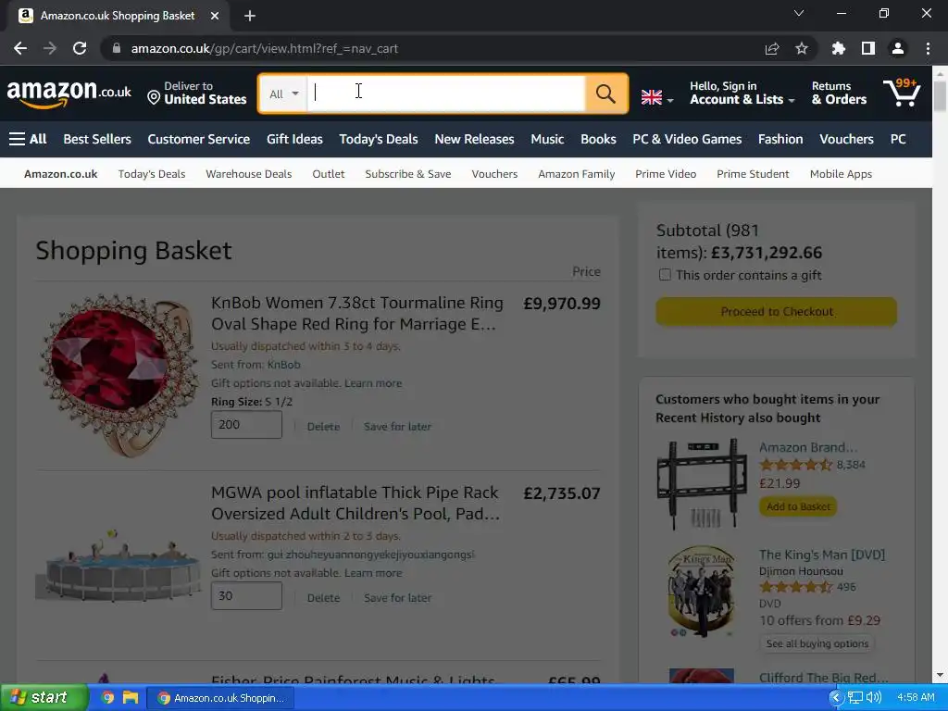This screenshot has height=711, width=948.
Task: Open the KnBob Tourmaline Ring product title
Action: (x=356, y=313)
